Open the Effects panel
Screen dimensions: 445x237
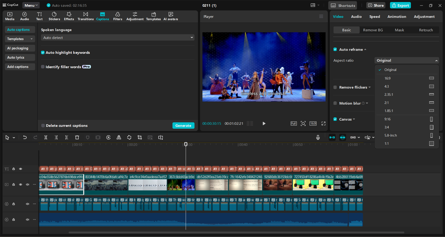(x=69, y=16)
